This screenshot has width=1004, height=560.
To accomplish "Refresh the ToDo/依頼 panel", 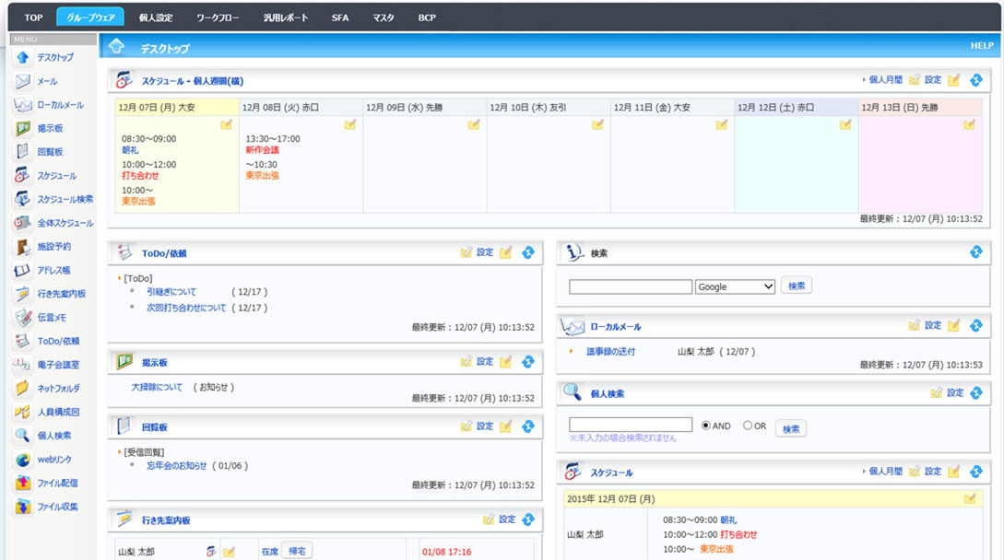I will click(x=528, y=252).
